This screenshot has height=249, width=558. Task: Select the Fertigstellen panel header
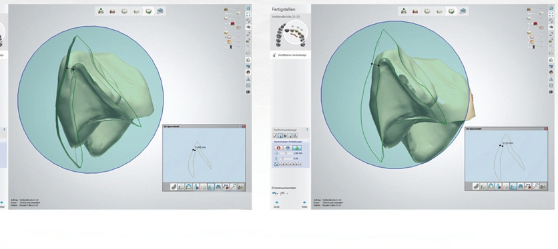[x=283, y=9]
